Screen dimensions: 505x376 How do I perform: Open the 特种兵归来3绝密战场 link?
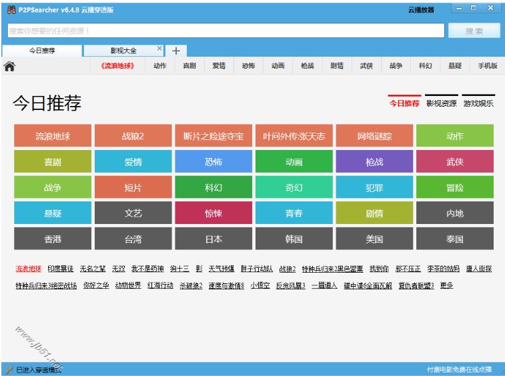tap(46, 285)
